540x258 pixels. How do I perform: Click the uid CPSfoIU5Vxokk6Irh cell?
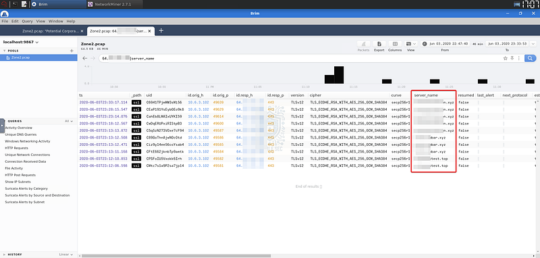tap(163, 159)
